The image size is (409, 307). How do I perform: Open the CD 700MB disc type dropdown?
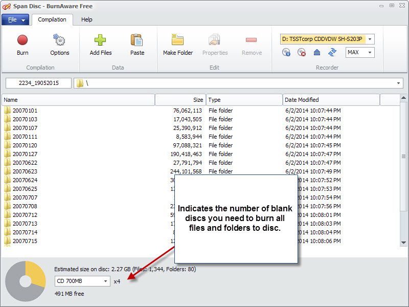(105, 281)
